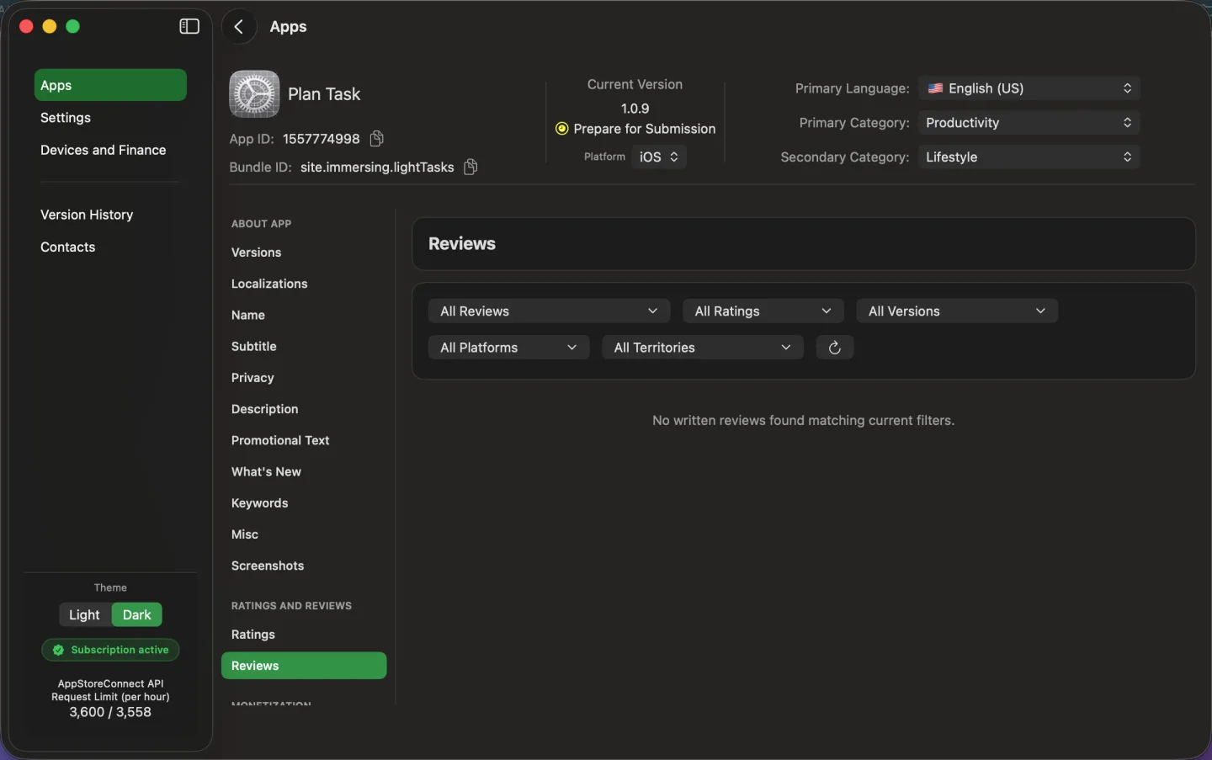Open the Primary Language dropdown
The width and height of the screenshot is (1212, 760).
click(1029, 88)
